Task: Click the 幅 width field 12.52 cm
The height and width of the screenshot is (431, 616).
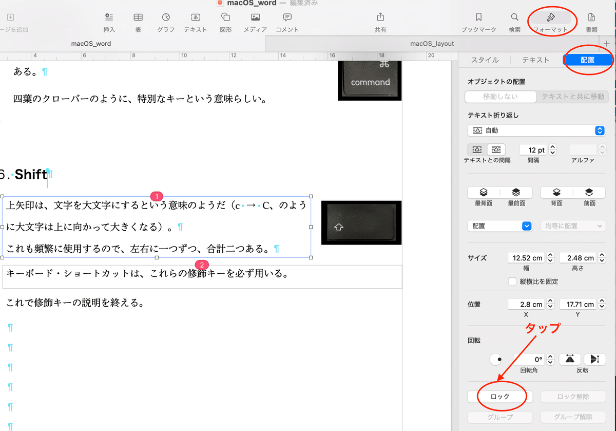Action: click(526, 258)
